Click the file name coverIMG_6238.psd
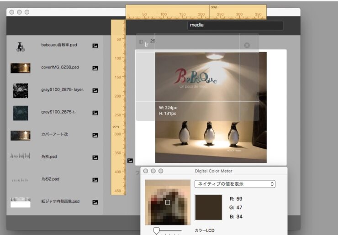Image resolution: width=338 pixels, height=235 pixels. pos(60,67)
